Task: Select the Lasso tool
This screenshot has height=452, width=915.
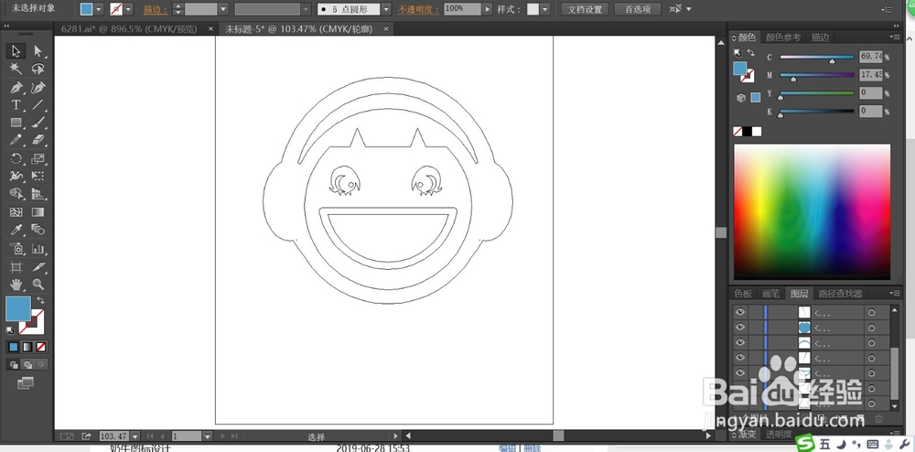Action: click(38, 69)
